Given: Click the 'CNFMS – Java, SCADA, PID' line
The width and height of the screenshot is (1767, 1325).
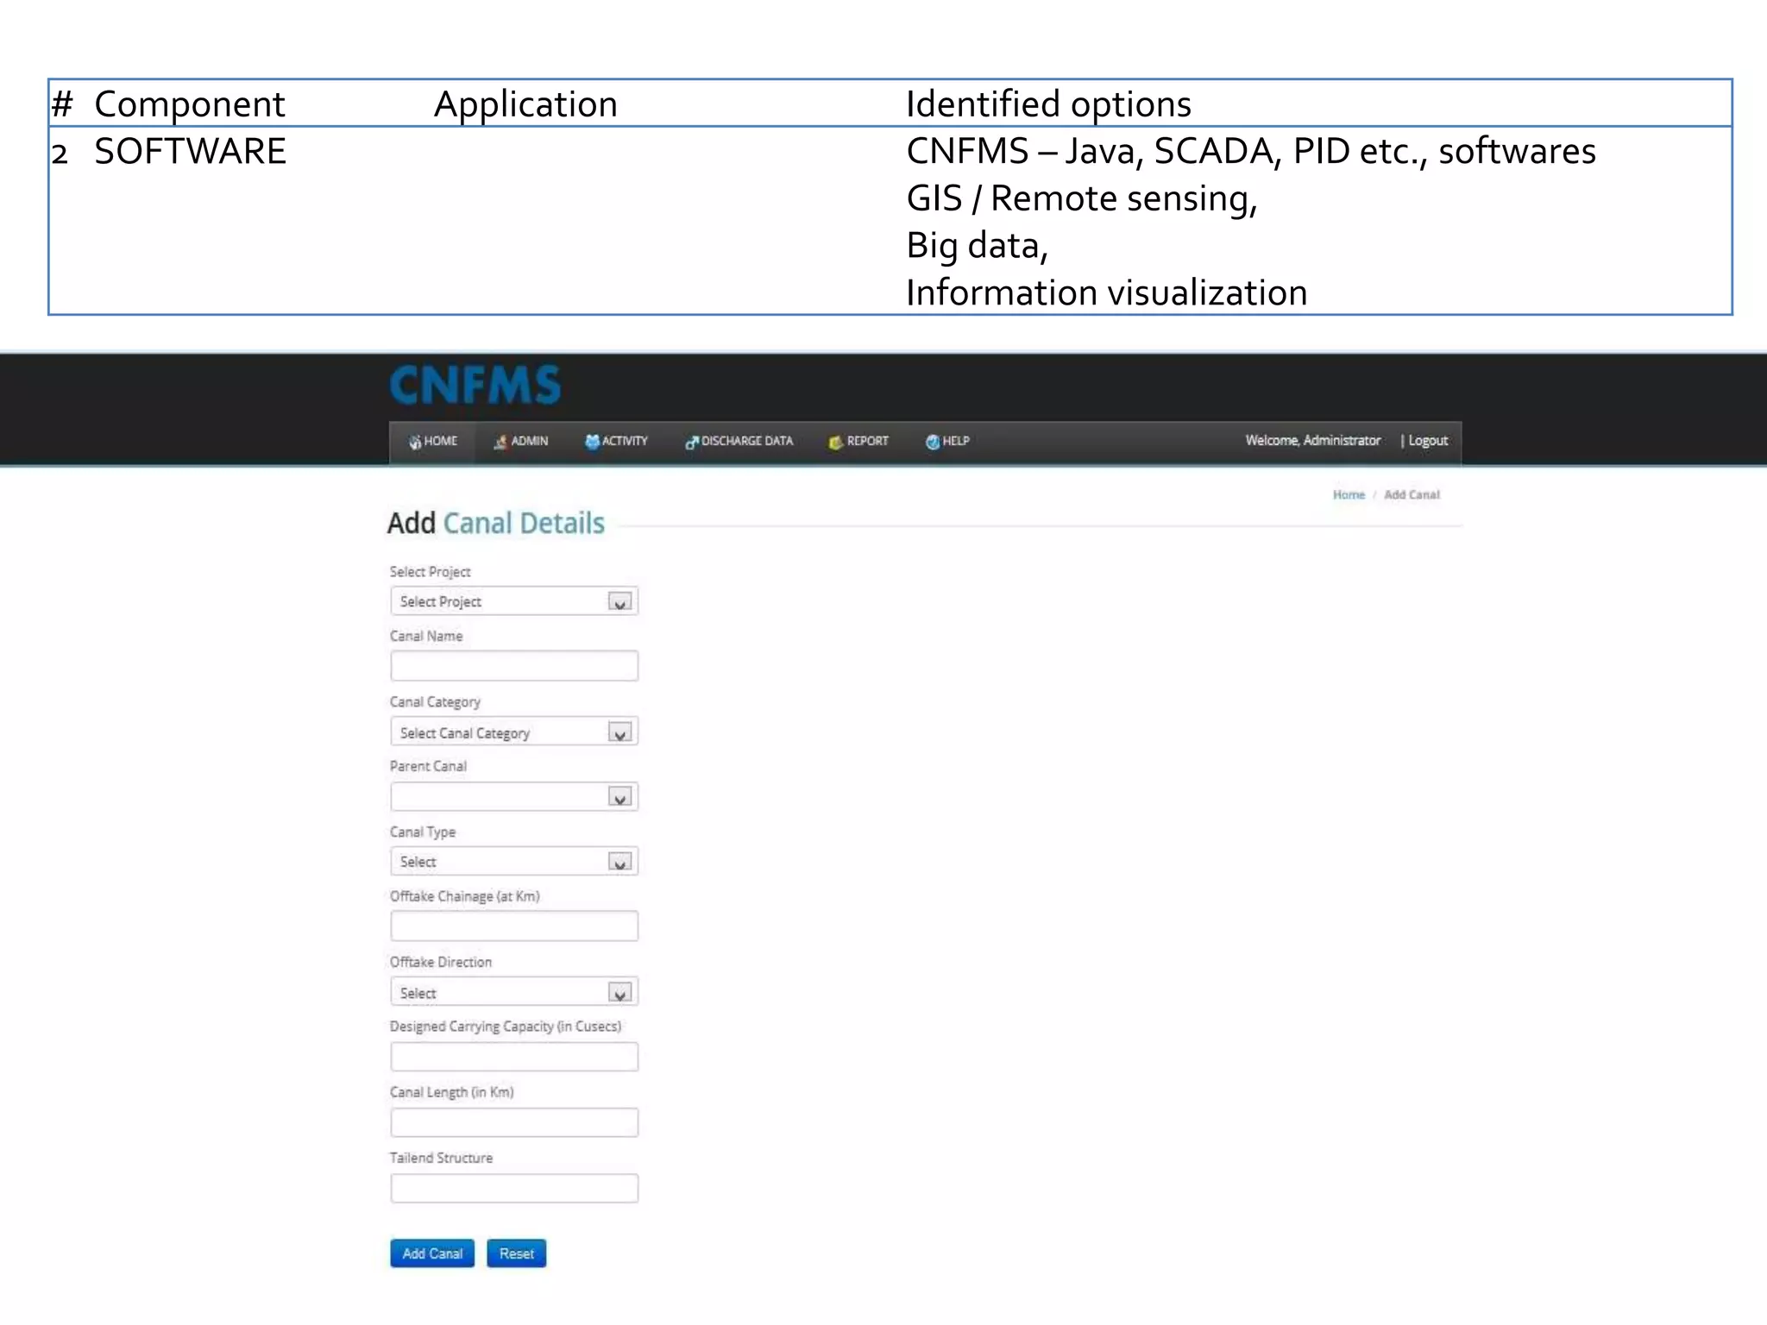Looking at the screenshot, I should click(x=1251, y=151).
